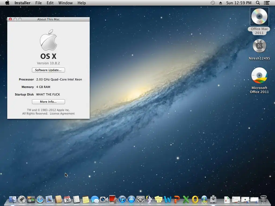The height and width of the screenshot is (206, 275).
Task: Open the App Store Dock icon
Action: [x=131, y=199]
